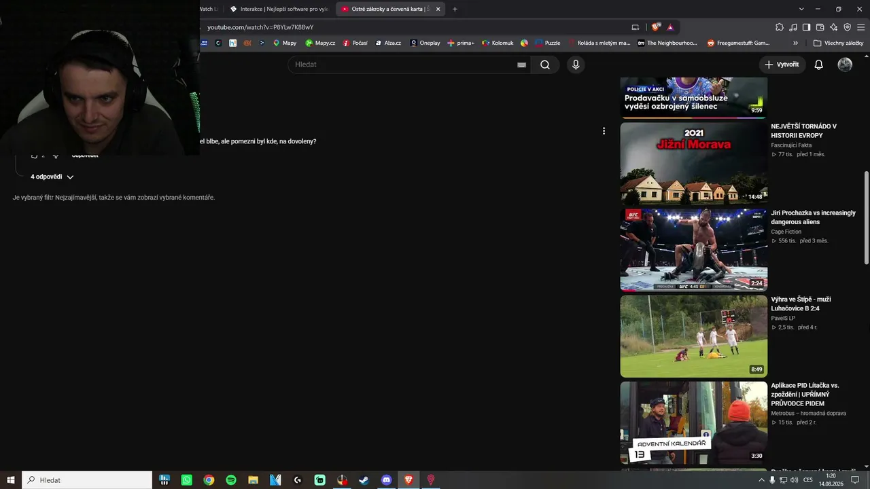The image size is (870, 489).
Task: Open the Adventní kalendář Metrobus thumbnail
Action: pyautogui.click(x=693, y=422)
